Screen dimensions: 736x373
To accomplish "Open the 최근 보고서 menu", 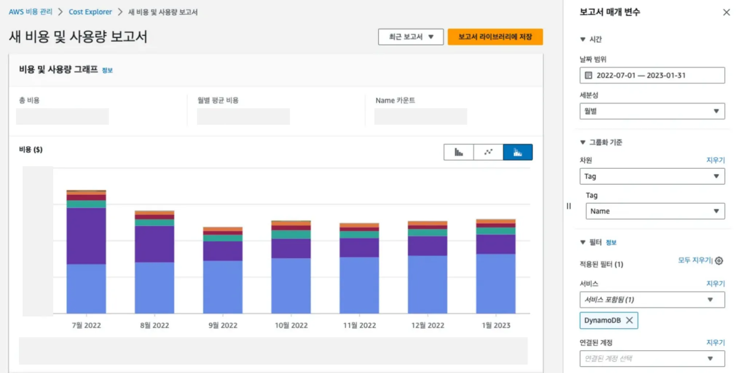I will 410,36.
